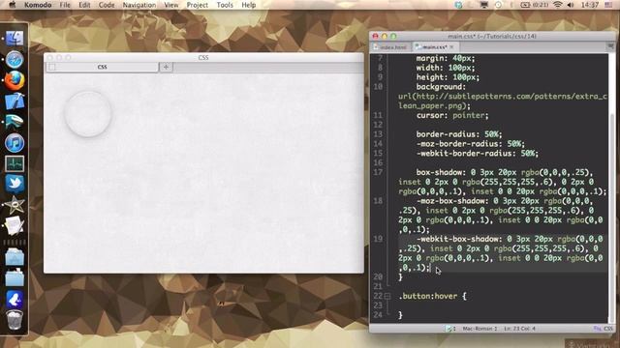620x348 pixels.
Task: Click the volume icon in menu bar
Action: [x=571, y=5]
